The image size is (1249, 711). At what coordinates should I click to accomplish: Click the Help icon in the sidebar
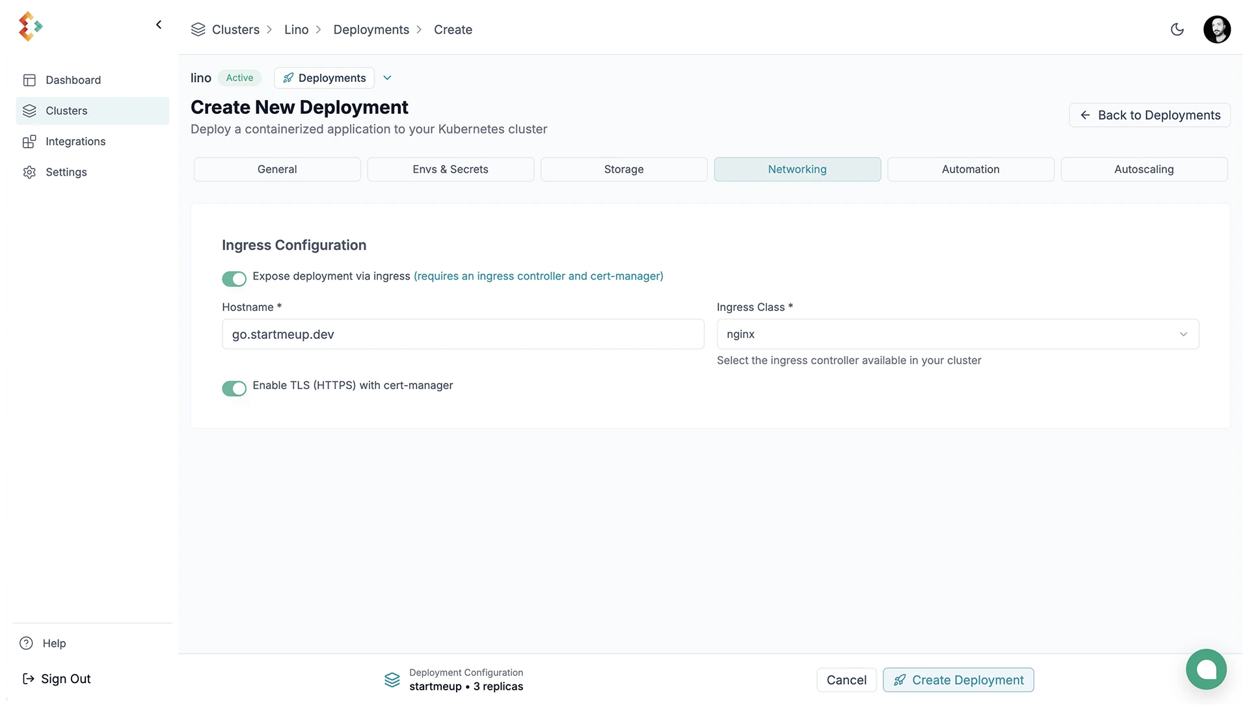coord(27,643)
